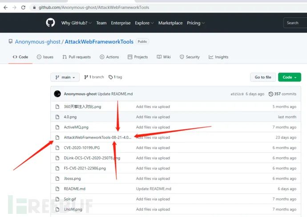
Task: Switch to the Issues tab
Action: (45, 57)
